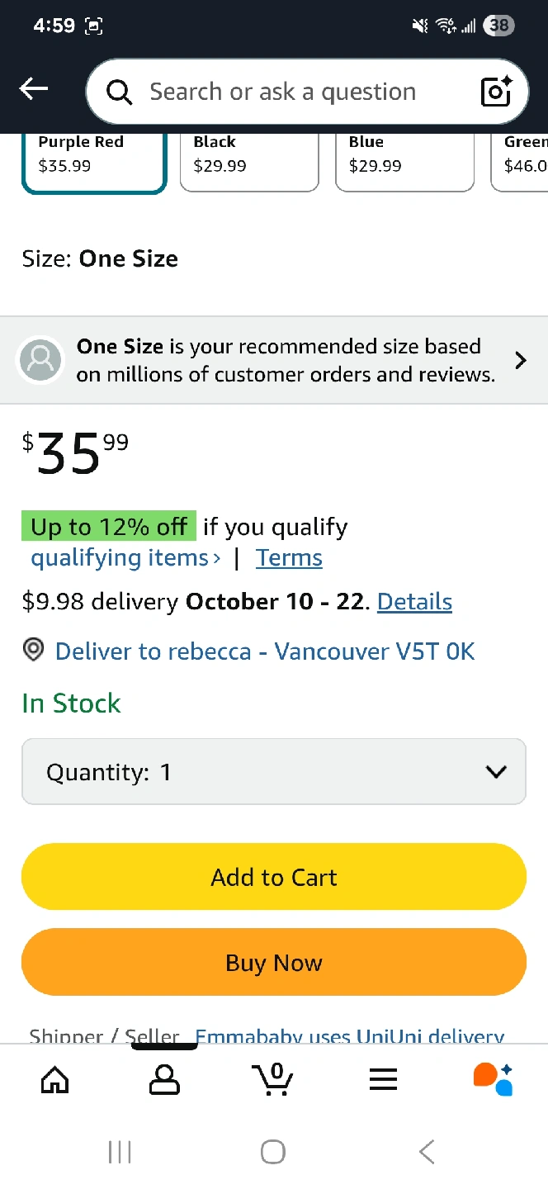The width and height of the screenshot is (548, 1189).
Task: View delivery Details link
Action: 414,602
